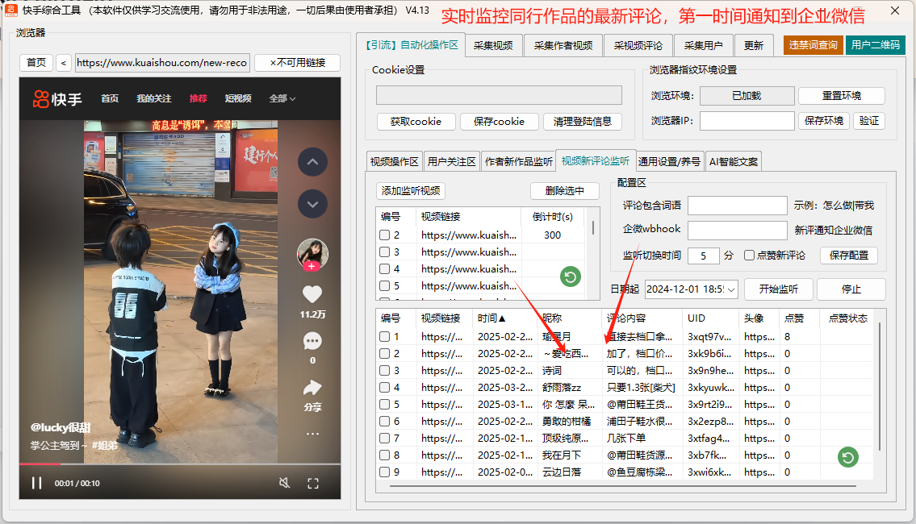This screenshot has height=524, width=916.
Task: Tick the checkbox for comment row 5
Action: tap(385, 405)
